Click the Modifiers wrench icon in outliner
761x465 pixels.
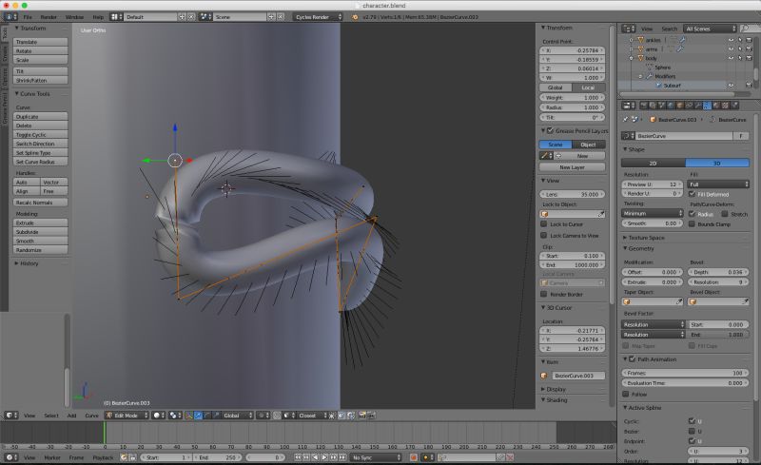[650, 76]
